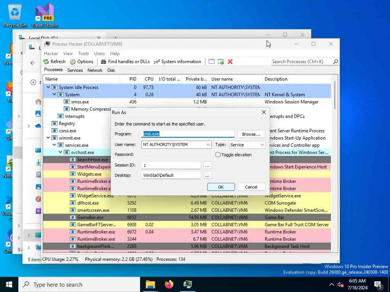Sort by PID column header
The height and width of the screenshot is (292, 390).
129,79
